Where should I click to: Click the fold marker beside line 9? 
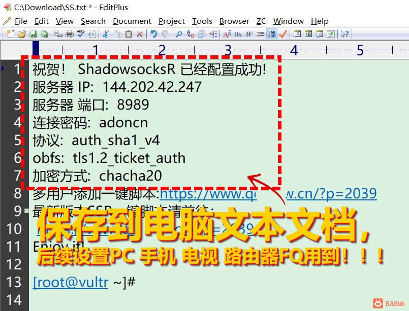[x=26, y=211]
